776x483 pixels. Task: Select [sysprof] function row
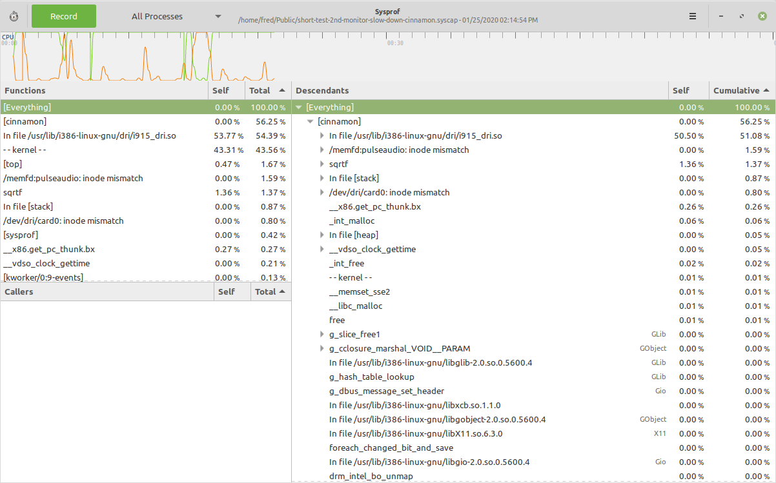(x=145, y=235)
